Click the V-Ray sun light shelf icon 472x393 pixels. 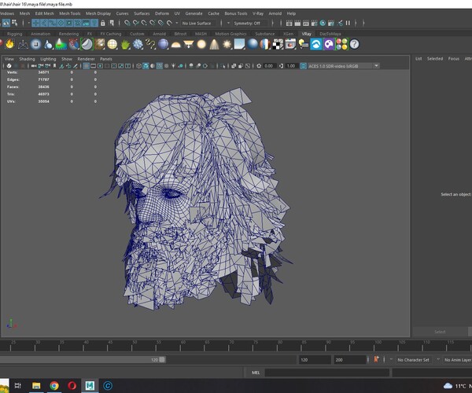227,44
